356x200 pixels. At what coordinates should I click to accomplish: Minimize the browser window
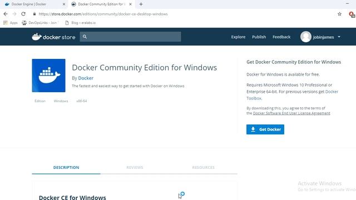point(347,4)
